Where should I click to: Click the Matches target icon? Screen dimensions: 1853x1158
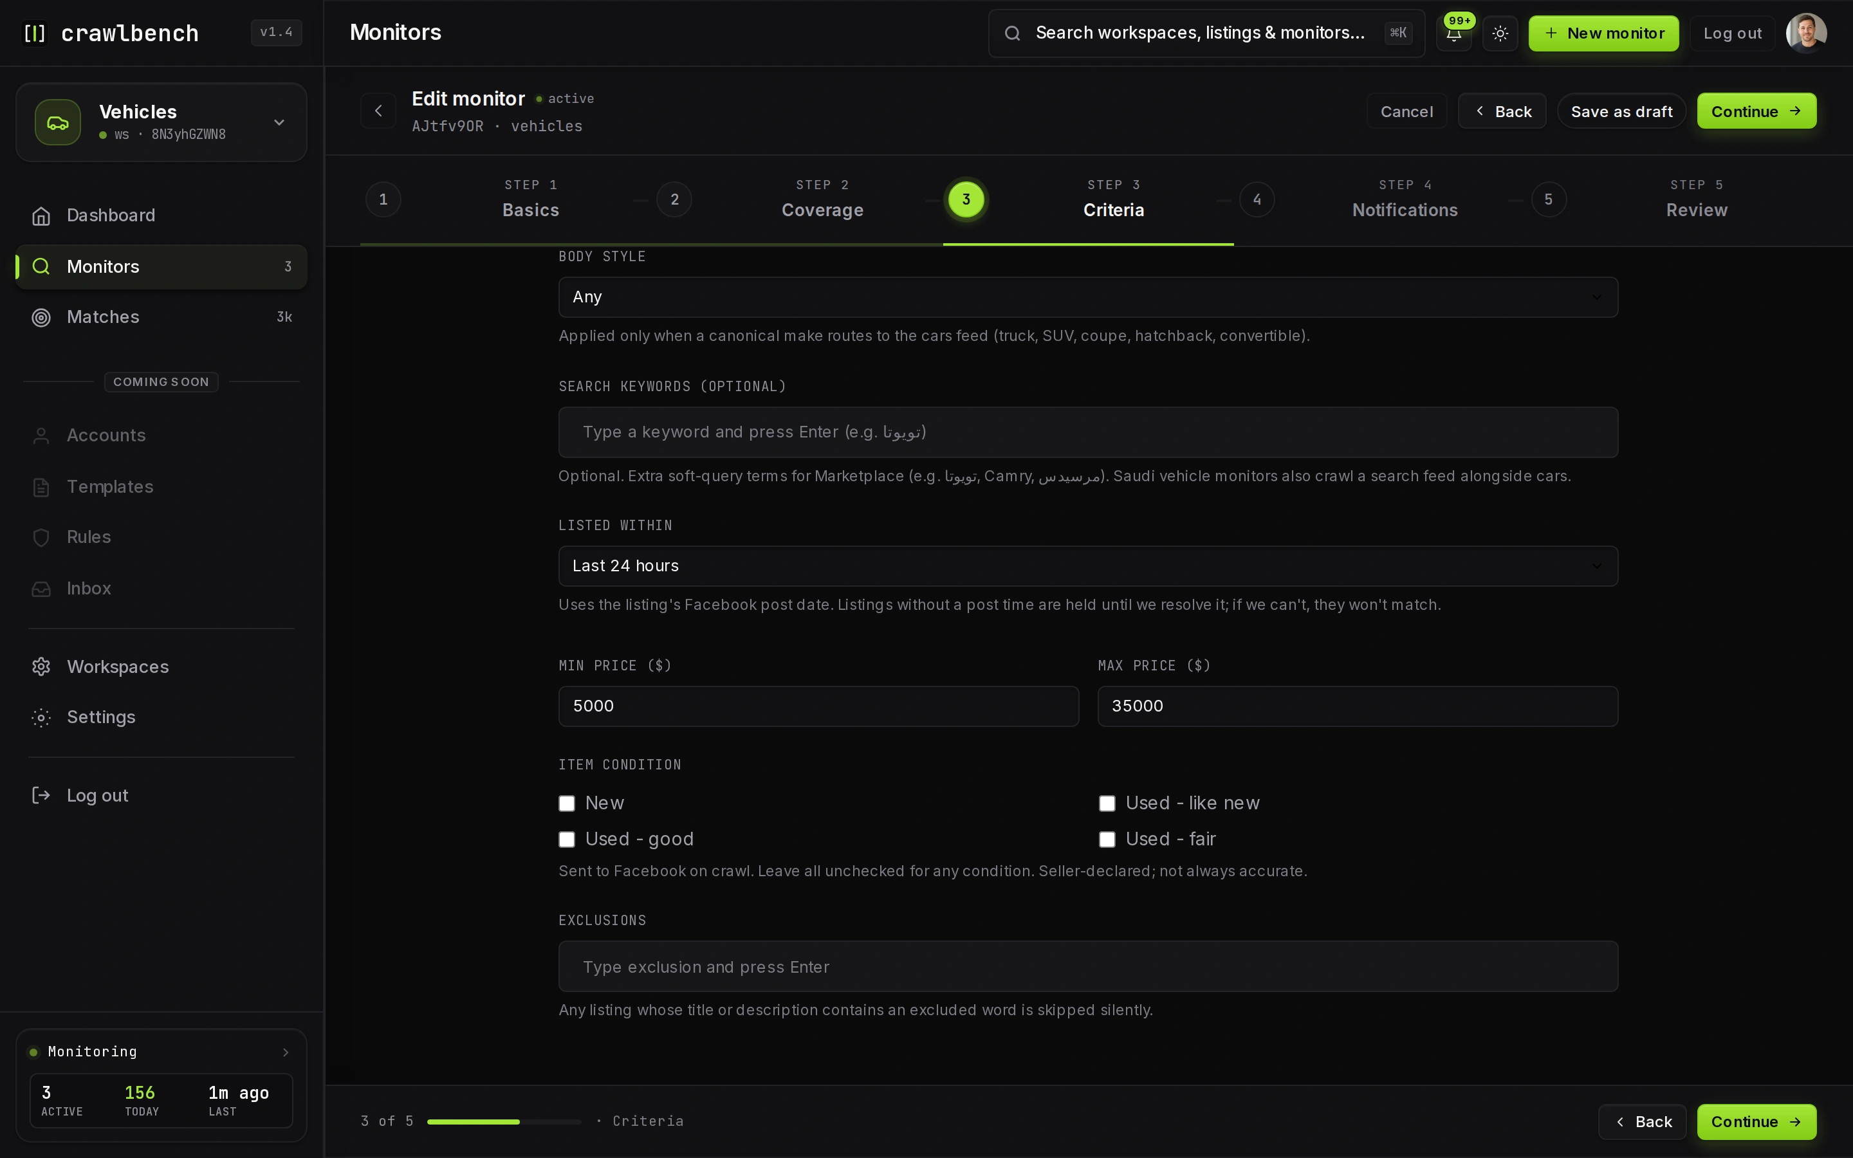point(41,317)
